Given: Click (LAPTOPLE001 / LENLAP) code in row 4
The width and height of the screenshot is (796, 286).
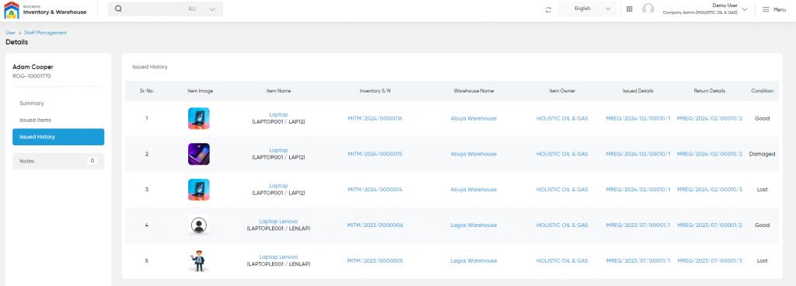Looking at the screenshot, I should pyautogui.click(x=278, y=228).
